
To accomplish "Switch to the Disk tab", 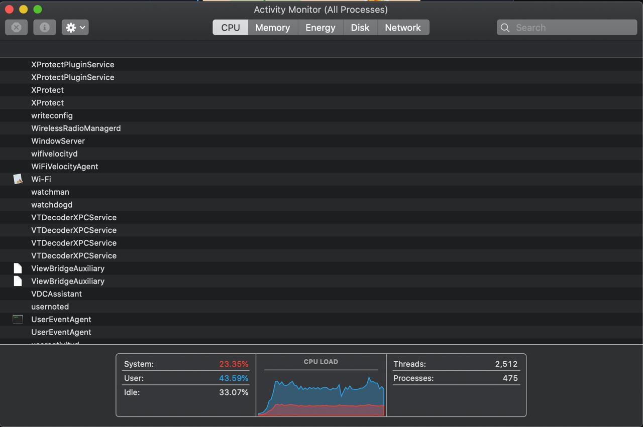I will 360,28.
